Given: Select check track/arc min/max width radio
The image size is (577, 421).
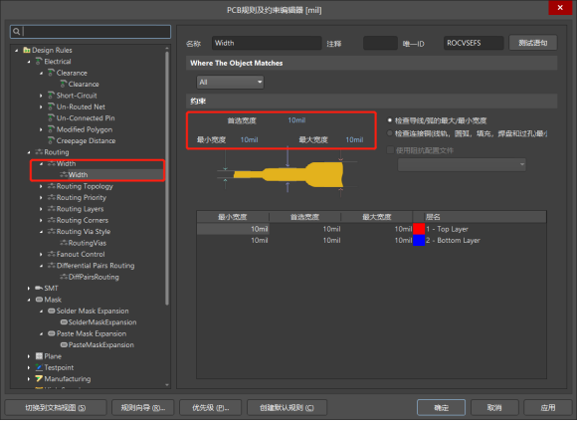Looking at the screenshot, I should (x=390, y=120).
